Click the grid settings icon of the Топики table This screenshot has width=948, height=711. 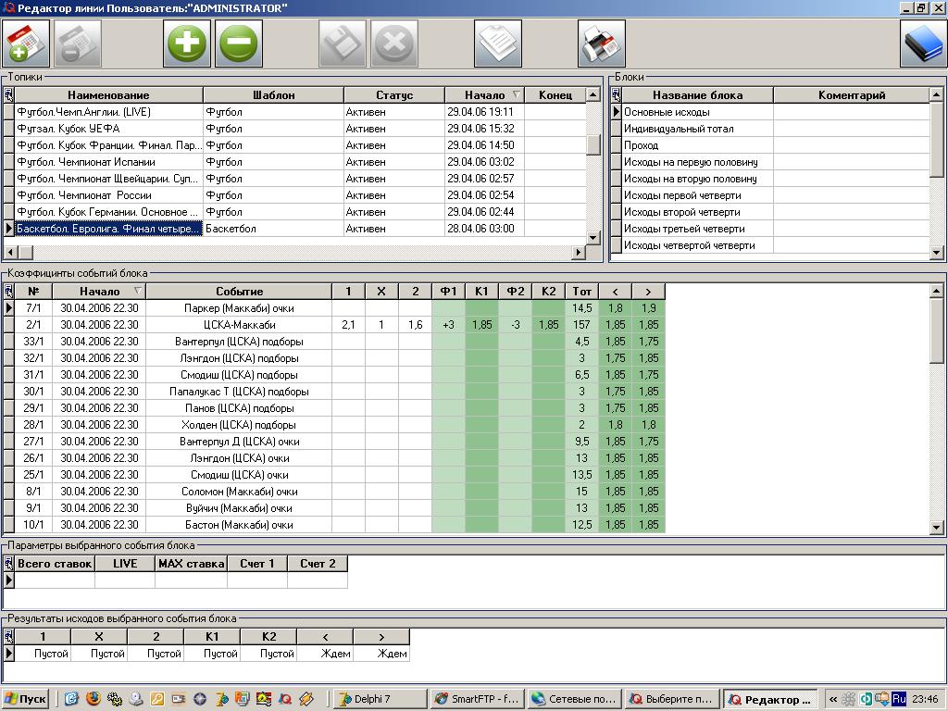pyautogui.click(x=8, y=95)
